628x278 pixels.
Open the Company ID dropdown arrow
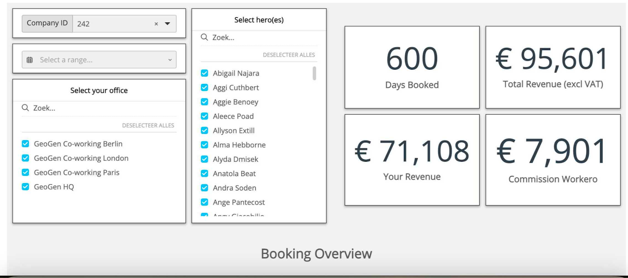tap(168, 24)
